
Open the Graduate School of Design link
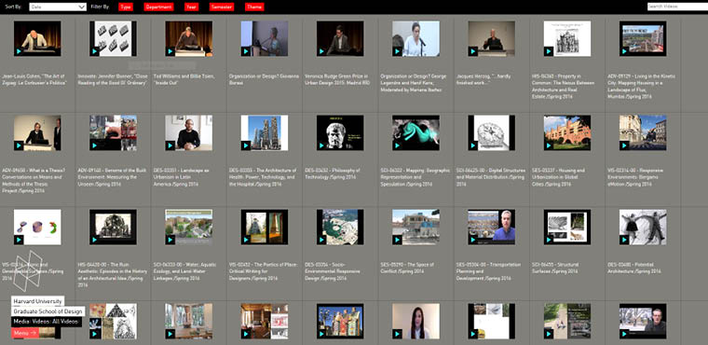click(48, 311)
